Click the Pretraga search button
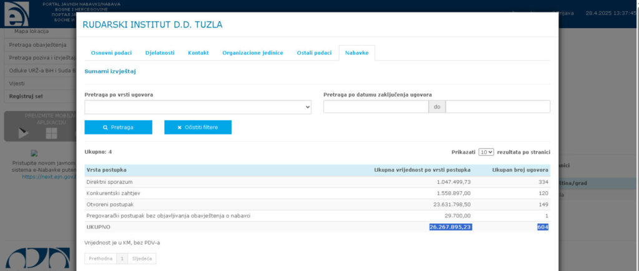This screenshot has width=639, height=271. pyautogui.click(x=118, y=127)
